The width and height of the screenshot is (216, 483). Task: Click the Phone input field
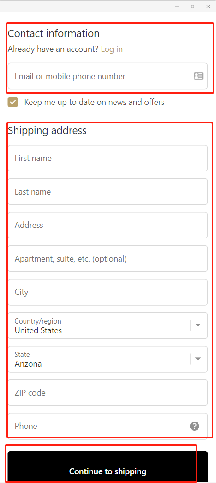(108, 426)
